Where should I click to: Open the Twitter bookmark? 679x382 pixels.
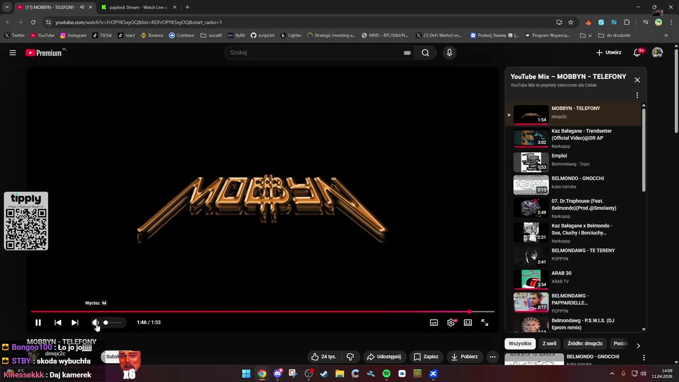click(x=14, y=36)
